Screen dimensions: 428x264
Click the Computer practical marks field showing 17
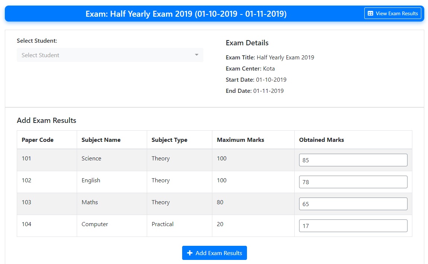pyautogui.click(x=353, y=225)
